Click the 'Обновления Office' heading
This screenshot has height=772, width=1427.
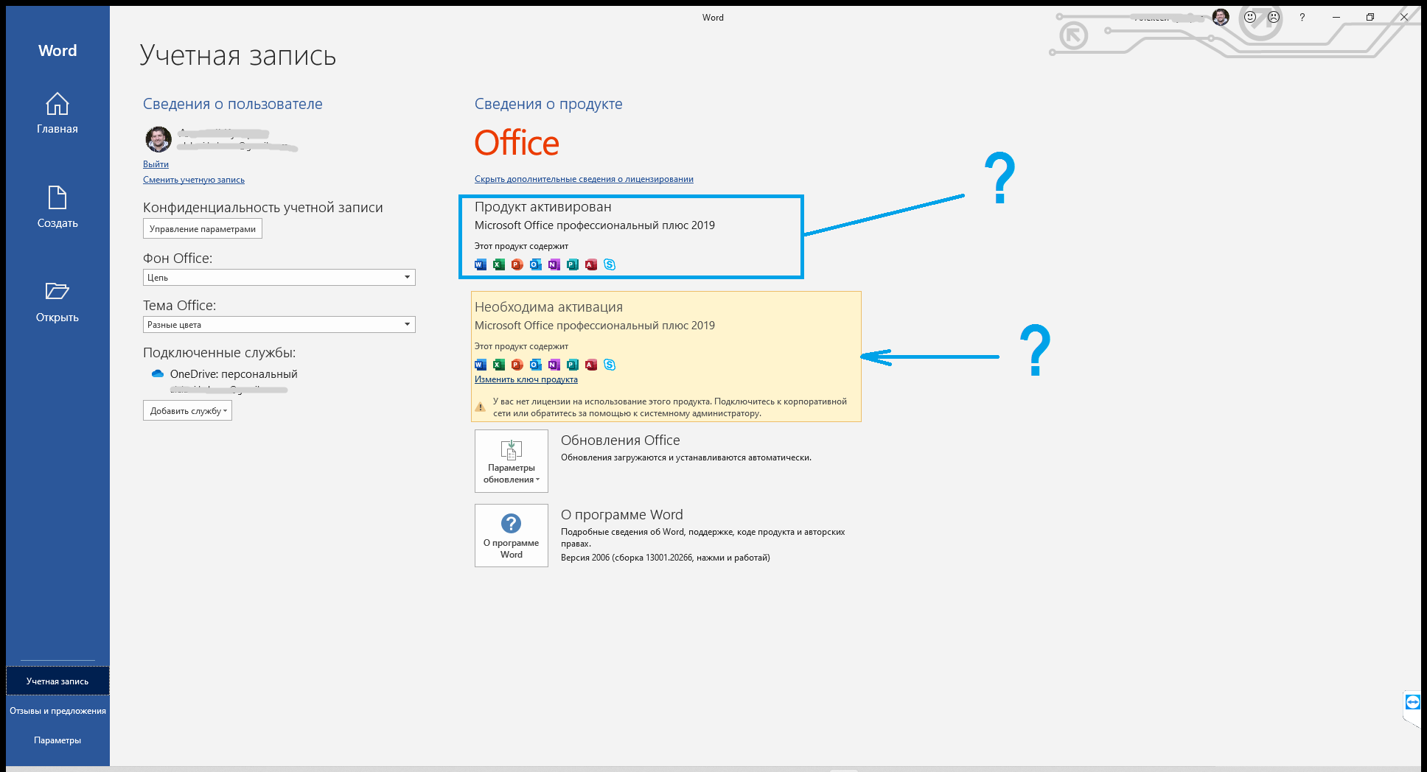pos(621,441)
